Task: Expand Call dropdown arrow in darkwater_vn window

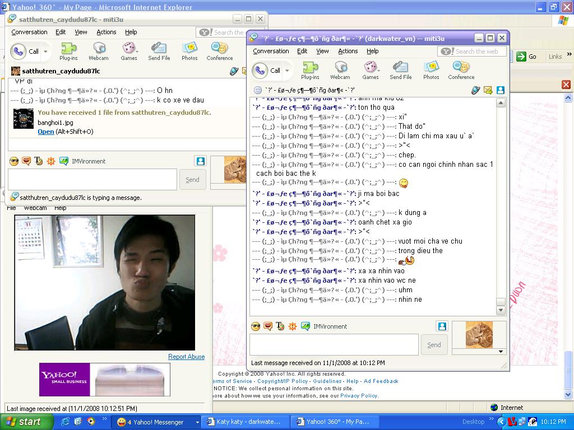Action: (288, 71)
